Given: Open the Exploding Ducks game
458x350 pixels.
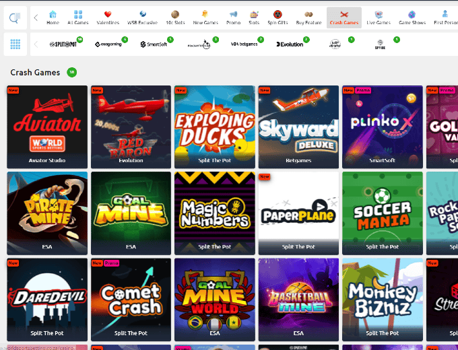Looking at the screenshot, I should click(x=215, y=127).
